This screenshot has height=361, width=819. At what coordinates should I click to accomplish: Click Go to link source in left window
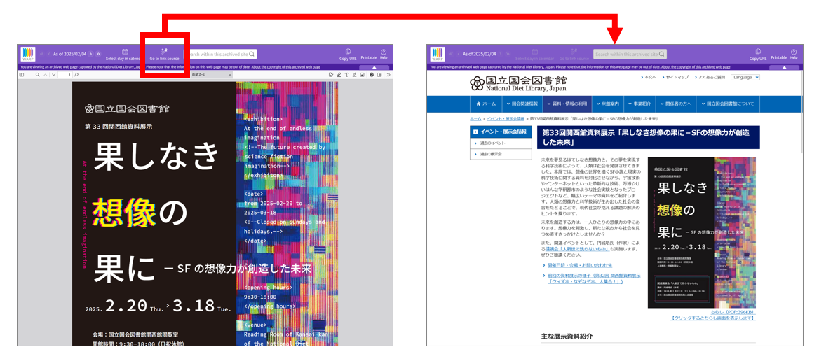pos(164,55)
